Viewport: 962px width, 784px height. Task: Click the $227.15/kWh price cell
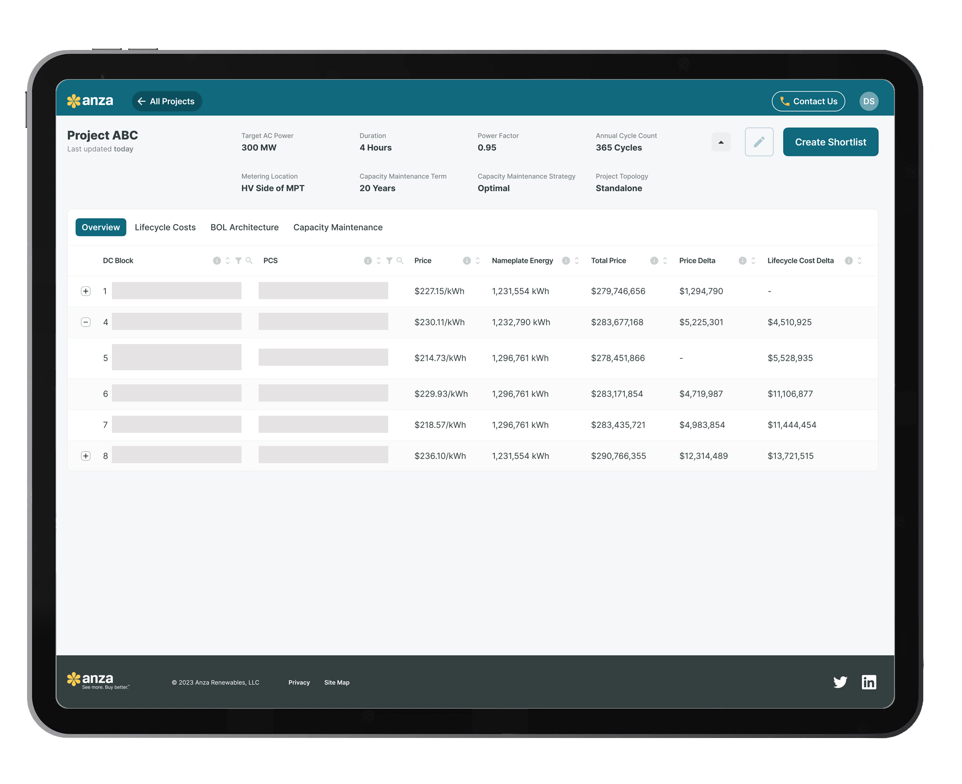tap(439, 291)
